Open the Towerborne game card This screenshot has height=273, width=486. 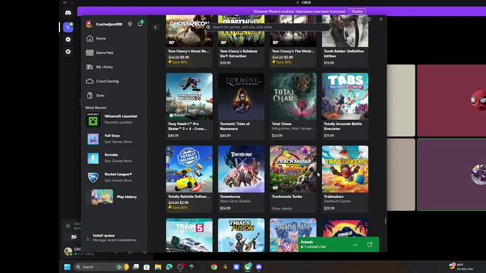point(241,179)
